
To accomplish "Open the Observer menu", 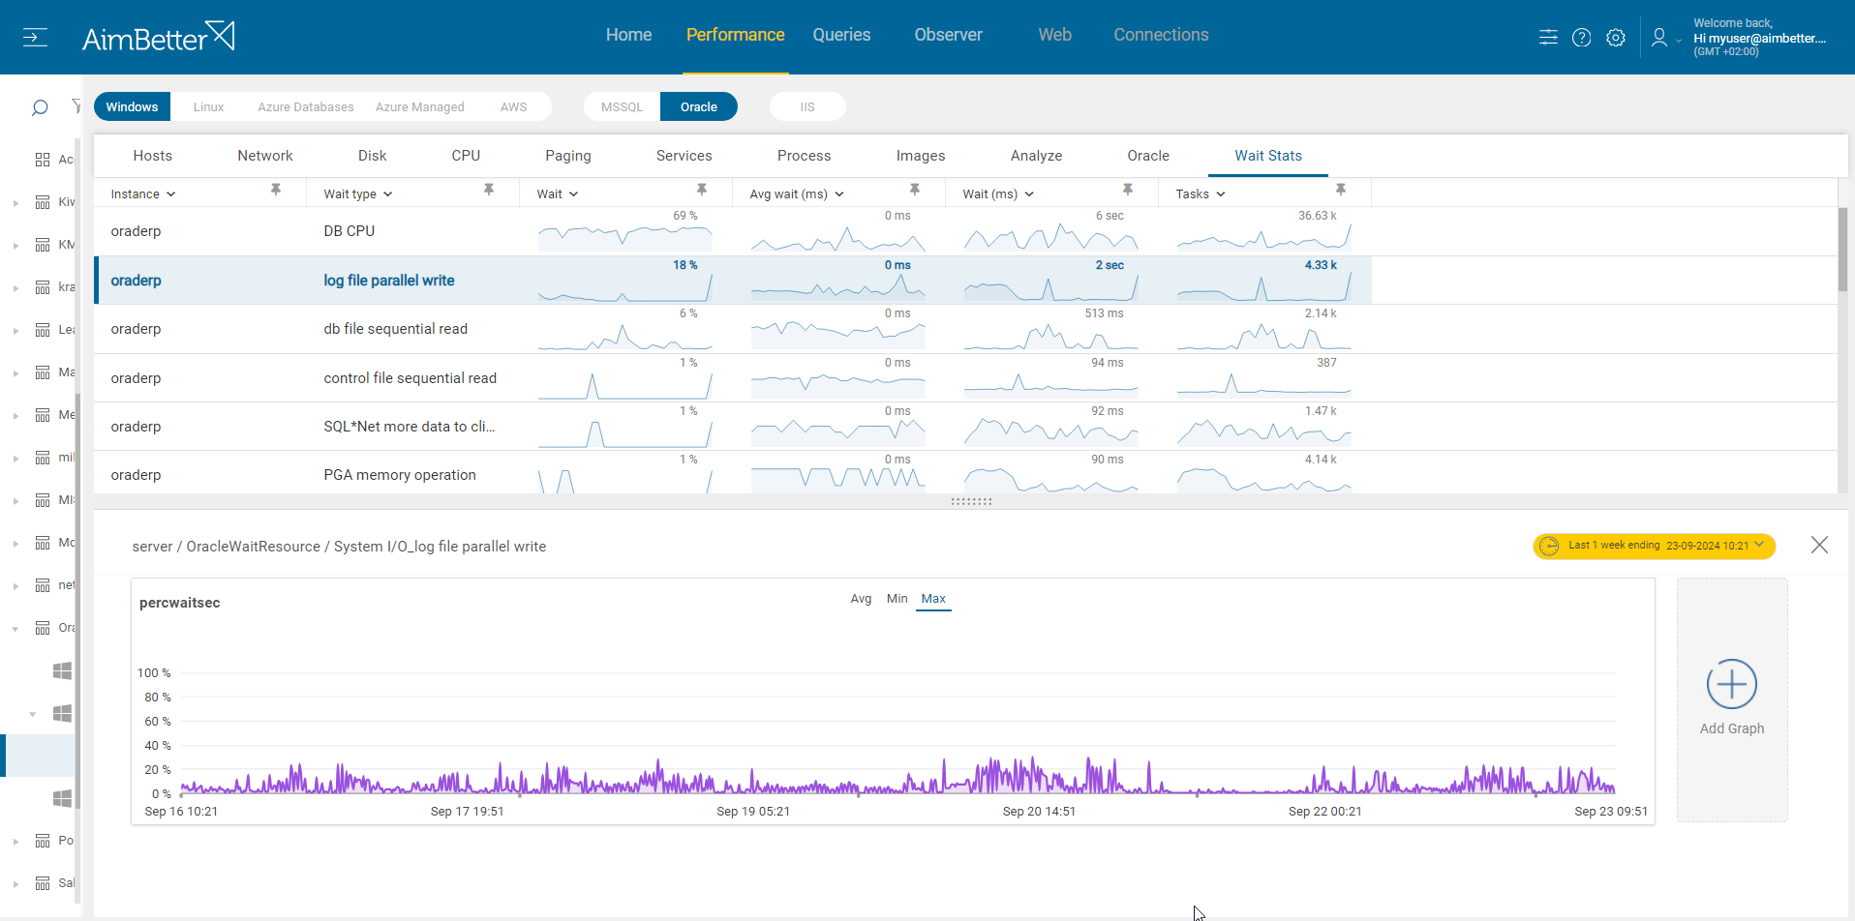I will (948, 35).
